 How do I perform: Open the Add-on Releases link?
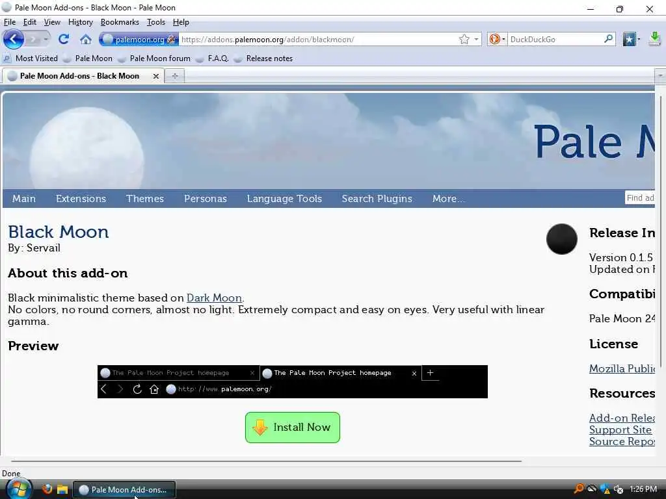tap(622, 418)
